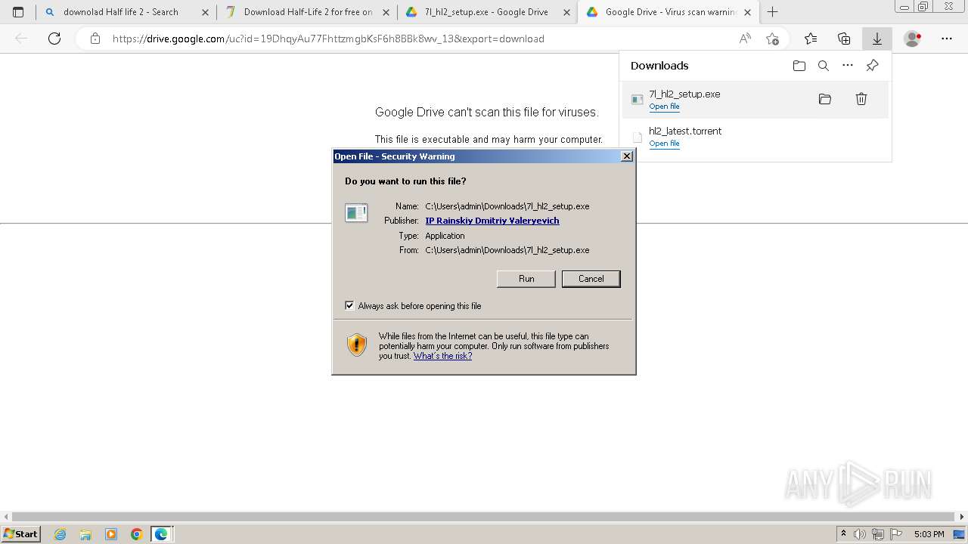Switch to the 7l_hl2_setup.exe Google Drive tab

tap(486, 12)
